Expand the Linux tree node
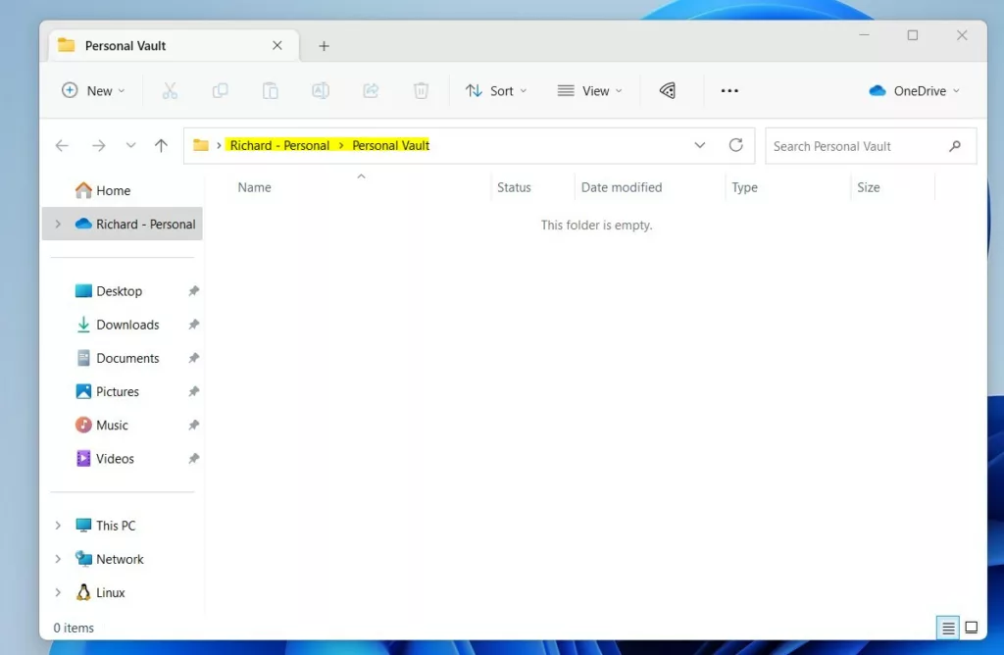 tap(58, 593)
